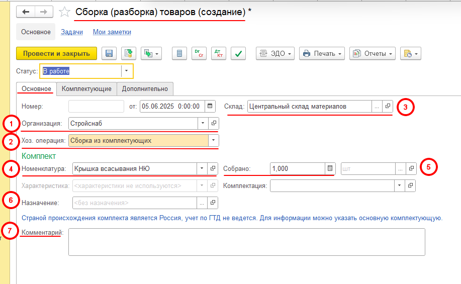Open calculator in Собрано field
The width and height of the screenshot is (461, 284).
click(x=330, y=168)
